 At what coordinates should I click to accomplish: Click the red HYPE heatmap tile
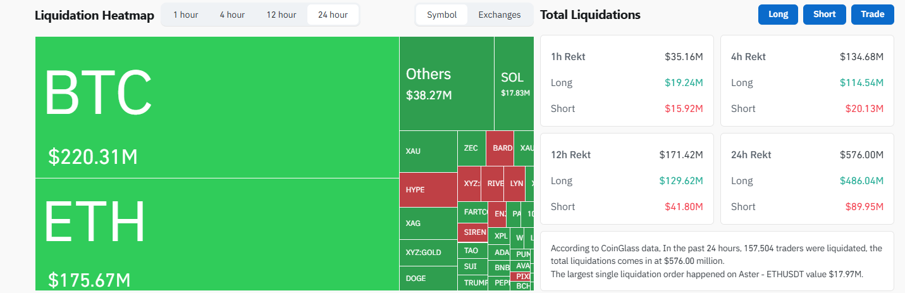click(428, 189)
